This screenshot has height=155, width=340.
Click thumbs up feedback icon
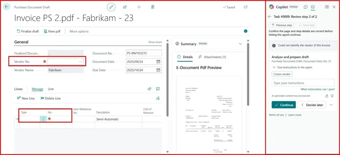pyautogui.click(x=326, y=96)
